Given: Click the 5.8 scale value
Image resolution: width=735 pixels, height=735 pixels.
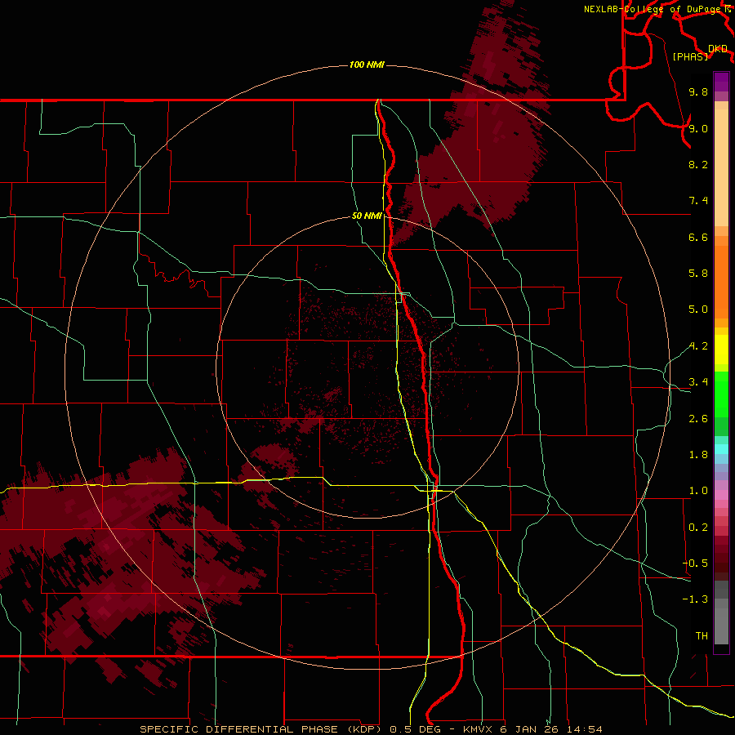Looking at the screenshot, I should click(698, 274).
